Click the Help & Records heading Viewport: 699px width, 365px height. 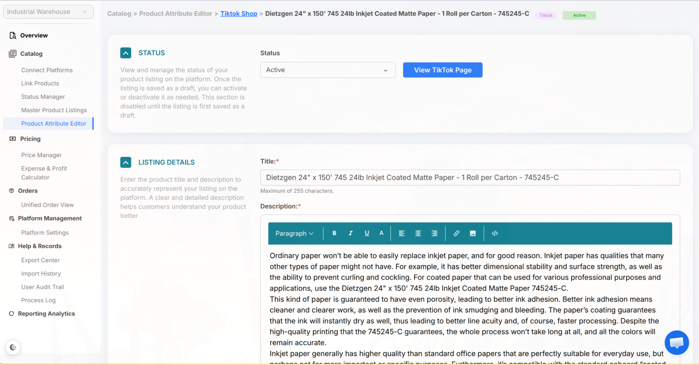(x=40, y=246)
